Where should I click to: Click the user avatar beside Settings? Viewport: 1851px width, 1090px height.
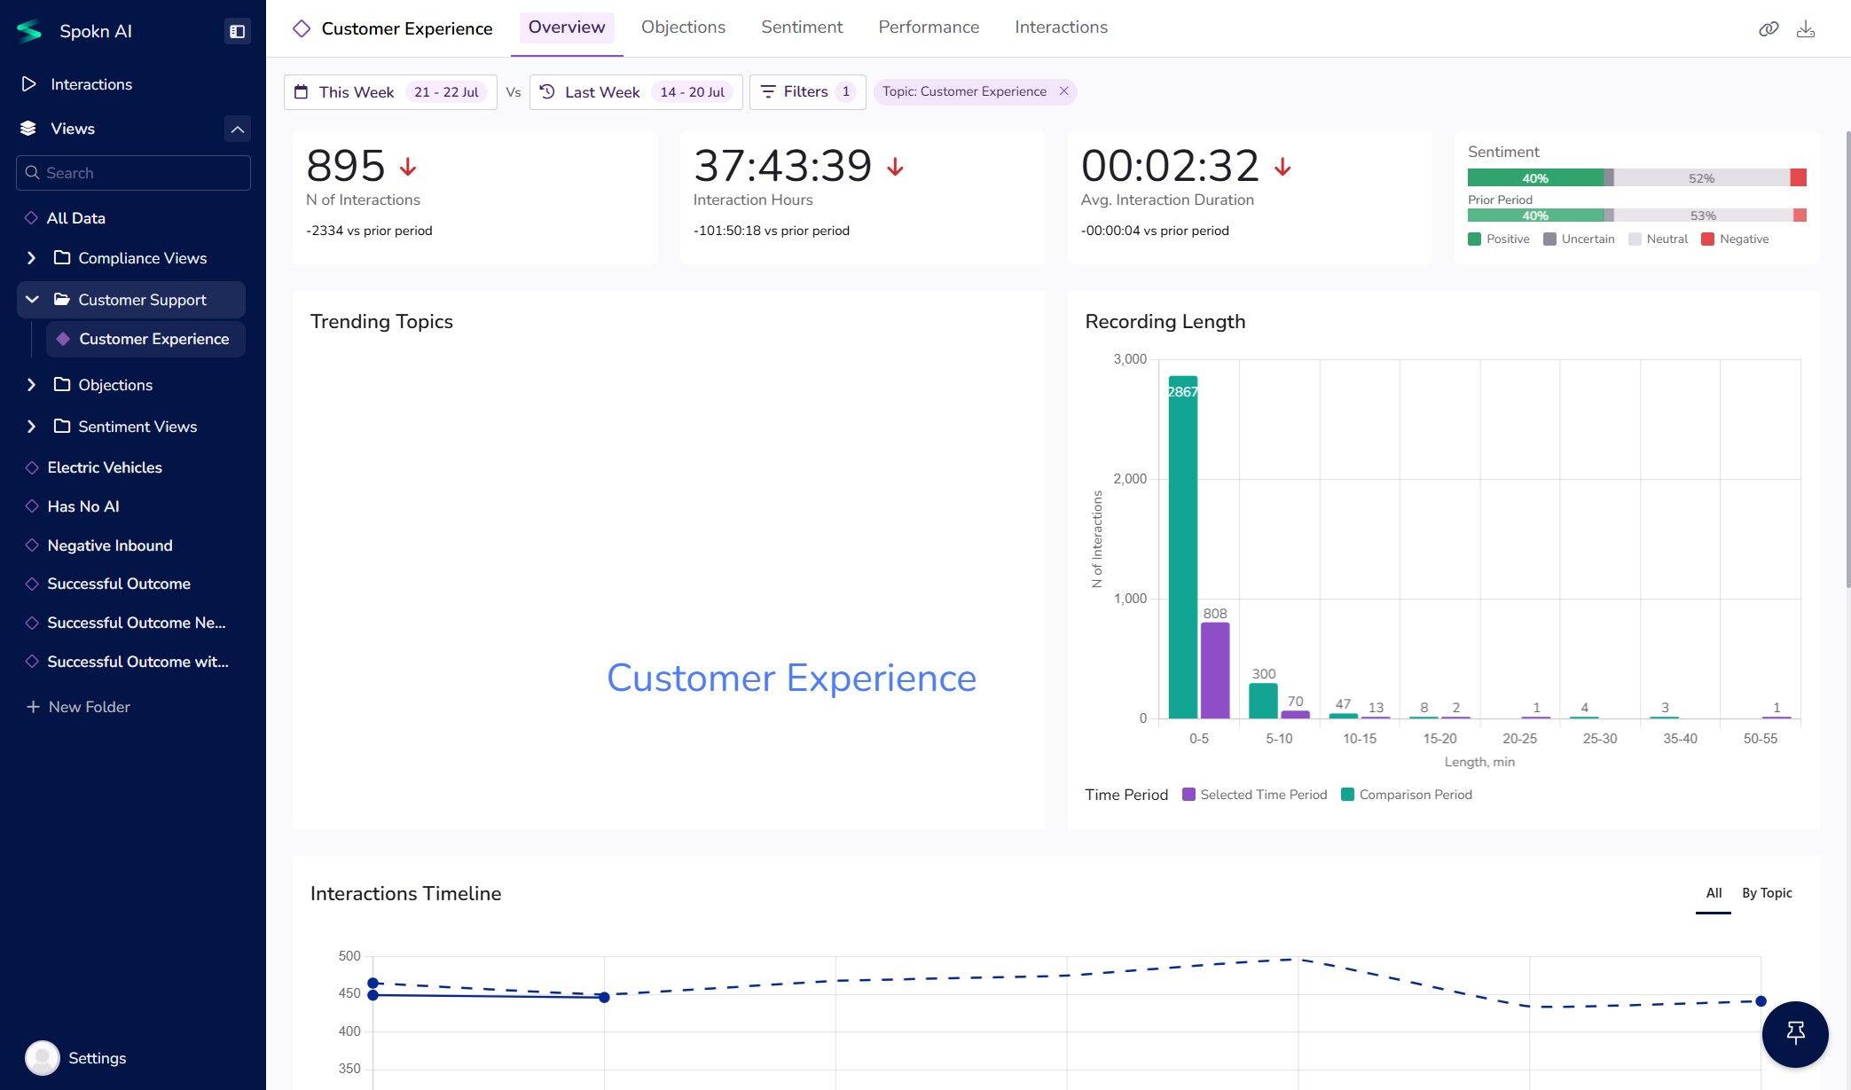coord(42,1057)
